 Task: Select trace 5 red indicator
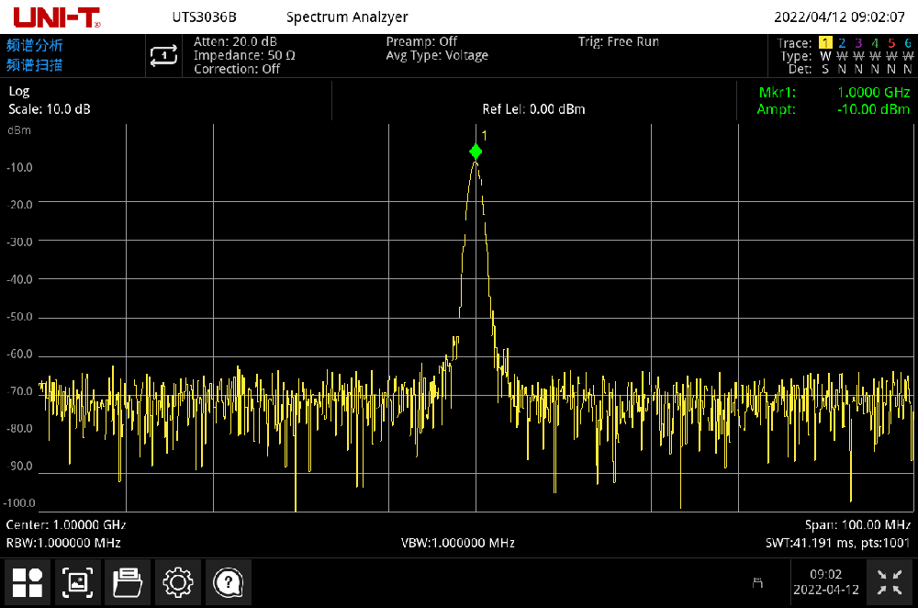[x=891, y=43]
